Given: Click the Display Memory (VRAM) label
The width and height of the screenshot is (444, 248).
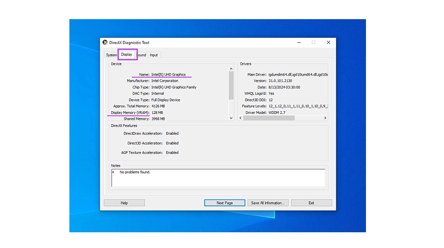Looking at the screenshot, I should (x=130, y=113).
